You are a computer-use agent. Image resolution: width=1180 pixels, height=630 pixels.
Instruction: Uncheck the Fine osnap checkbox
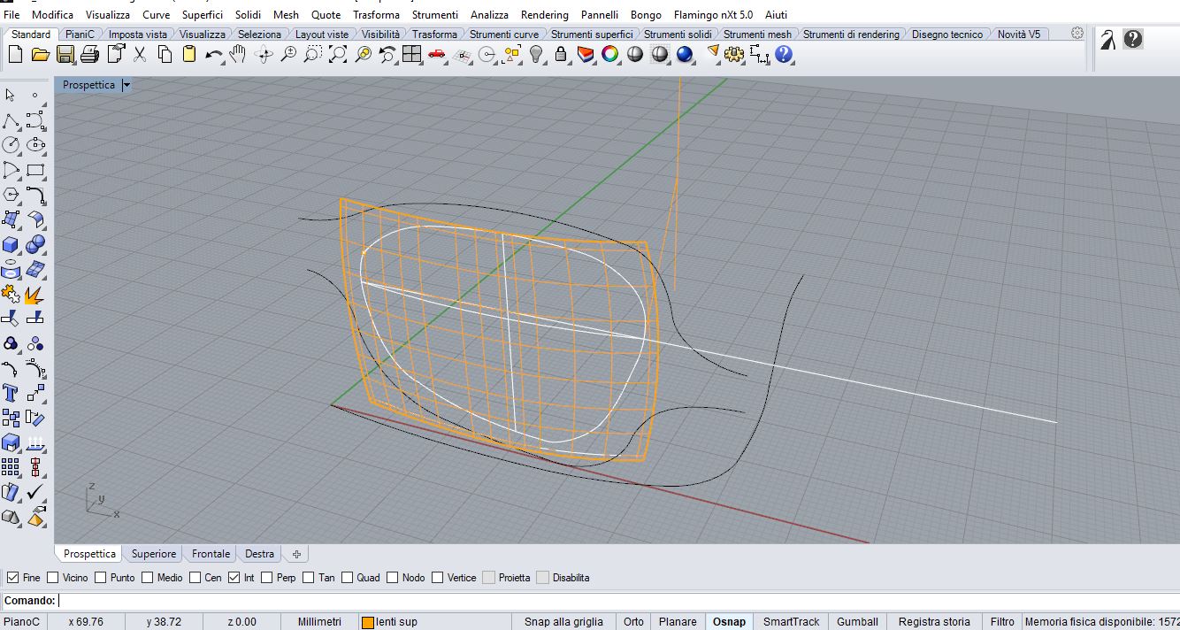coord(12,578)
